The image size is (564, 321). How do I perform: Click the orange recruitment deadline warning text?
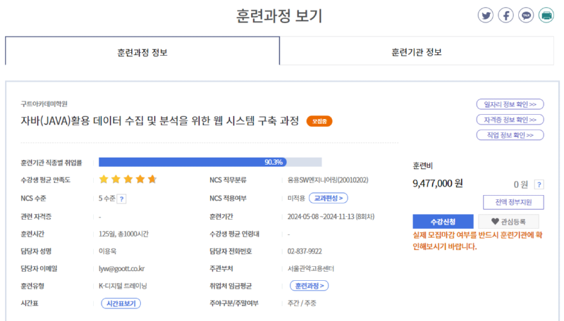[x=478, y=241]
